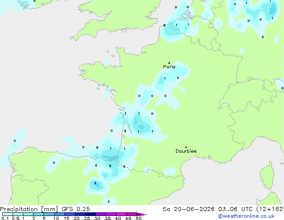This screenshot has height=220, width=284.
Task: Select the 45–50 mm legend color box
Action: point(132,214)
